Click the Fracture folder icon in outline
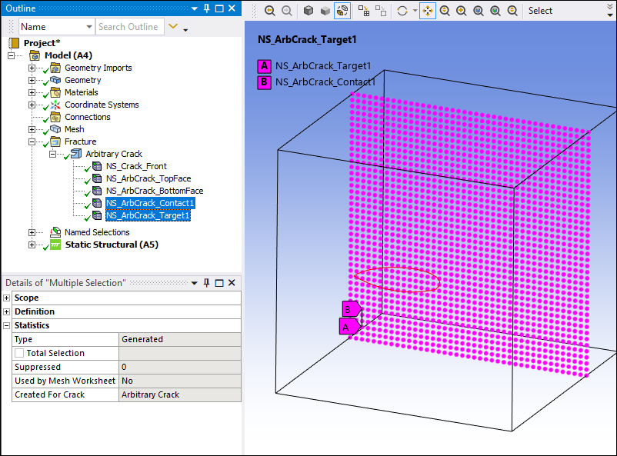 point(55,141)
